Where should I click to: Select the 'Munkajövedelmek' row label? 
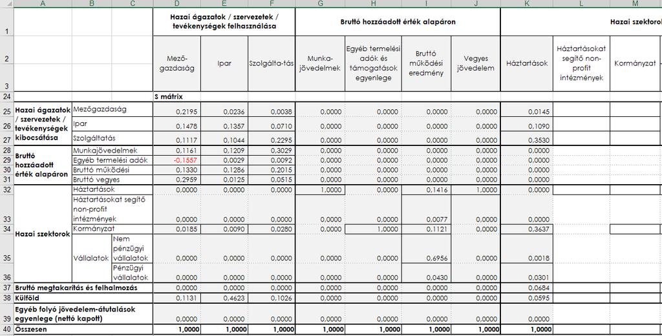click(112, 151)
